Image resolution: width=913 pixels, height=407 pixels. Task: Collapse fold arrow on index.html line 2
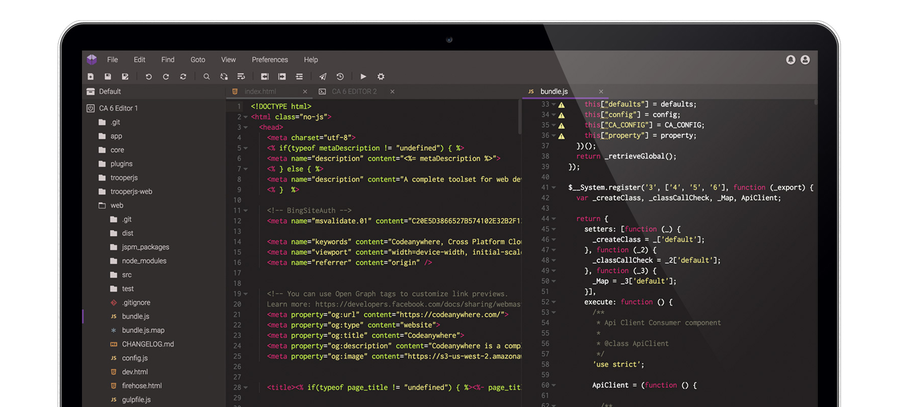coord(246,117)
